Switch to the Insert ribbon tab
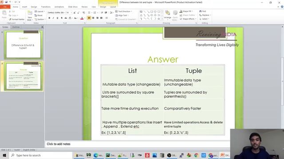 click(x=24, y=7)
